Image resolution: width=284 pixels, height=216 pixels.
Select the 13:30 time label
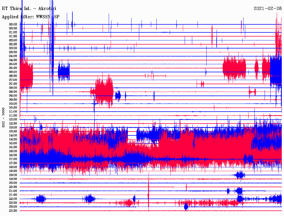[x=13, y=131]
